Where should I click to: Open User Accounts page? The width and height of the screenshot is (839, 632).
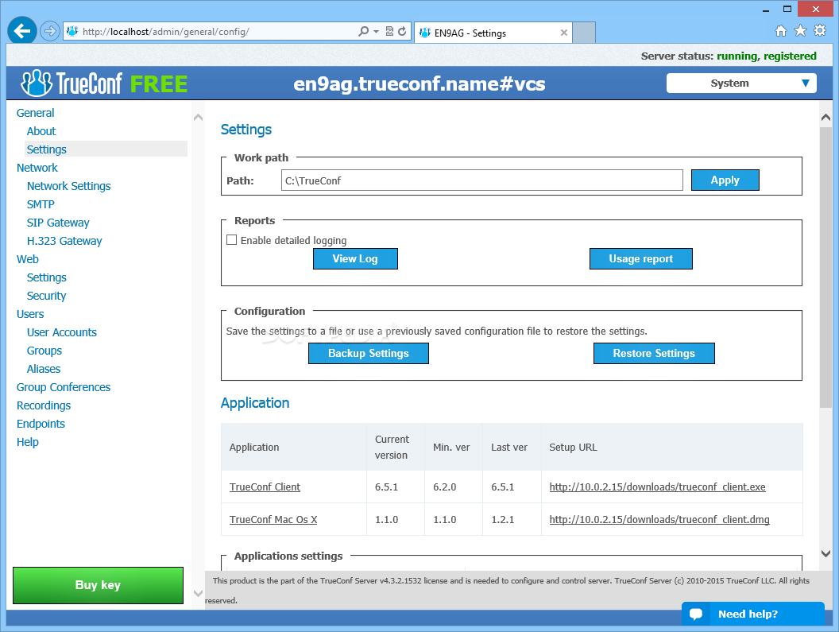click(61, 332)
